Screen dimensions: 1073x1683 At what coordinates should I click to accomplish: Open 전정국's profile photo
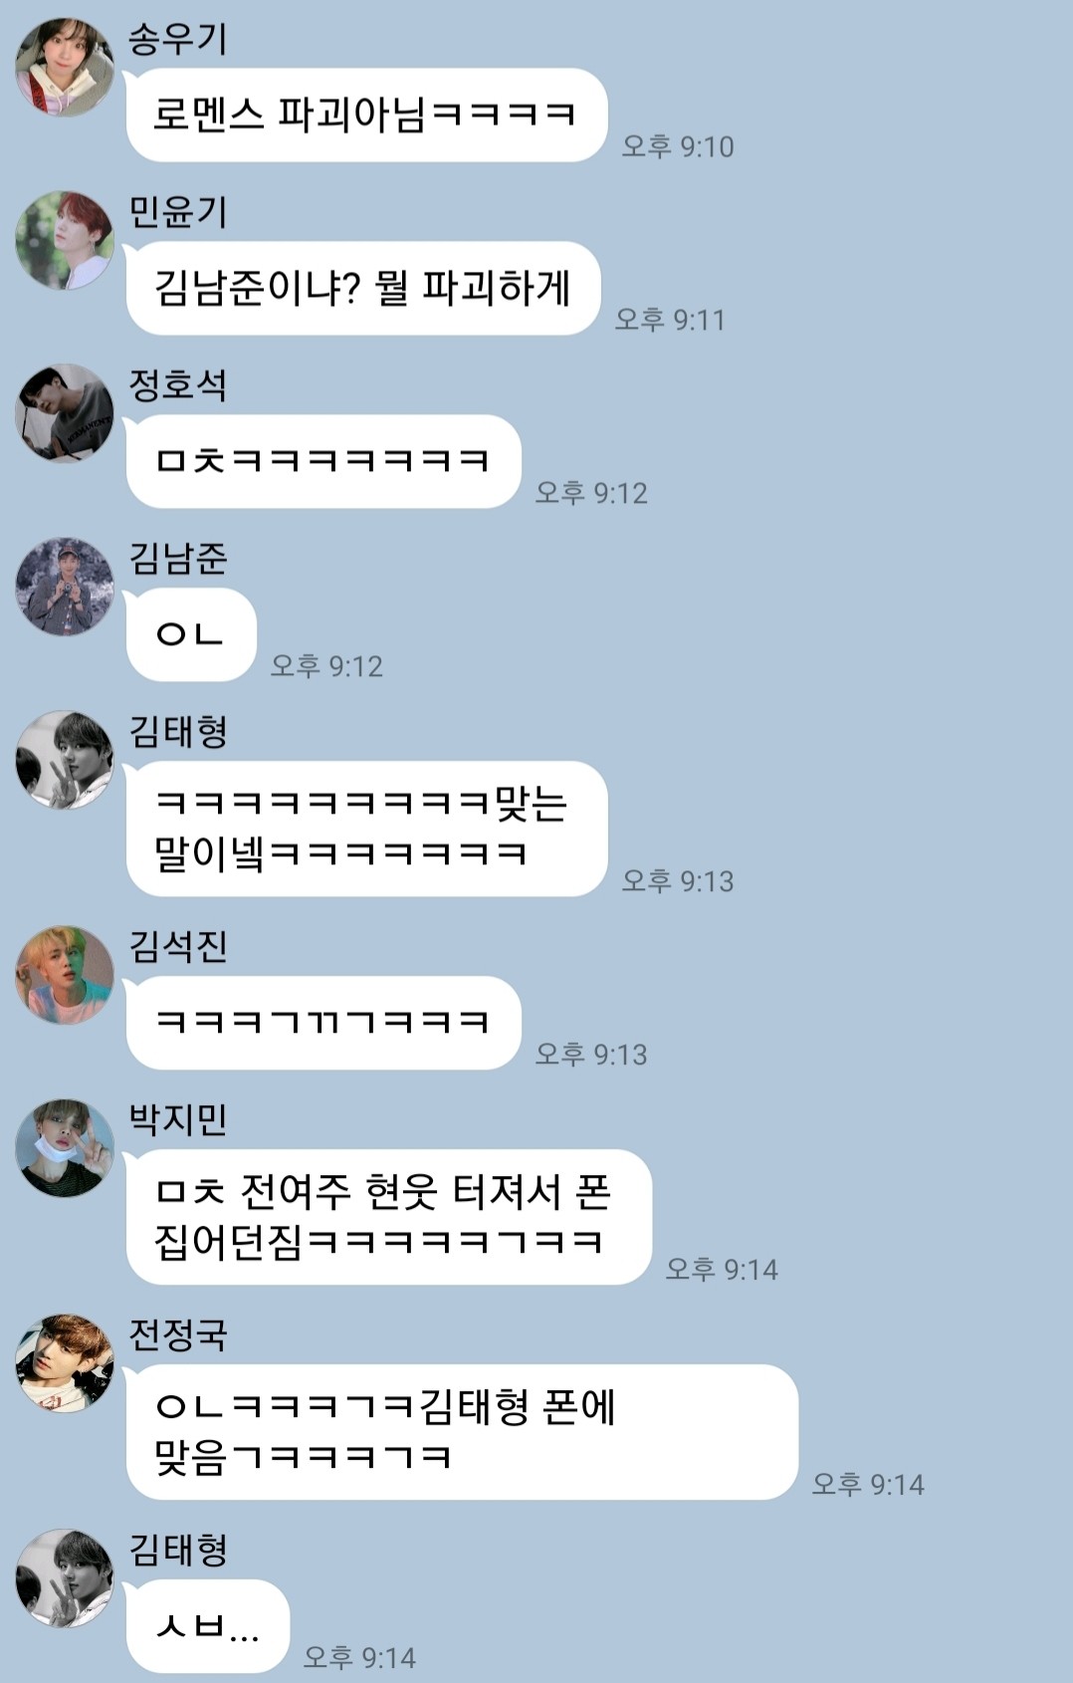[x=64, y=1363]
